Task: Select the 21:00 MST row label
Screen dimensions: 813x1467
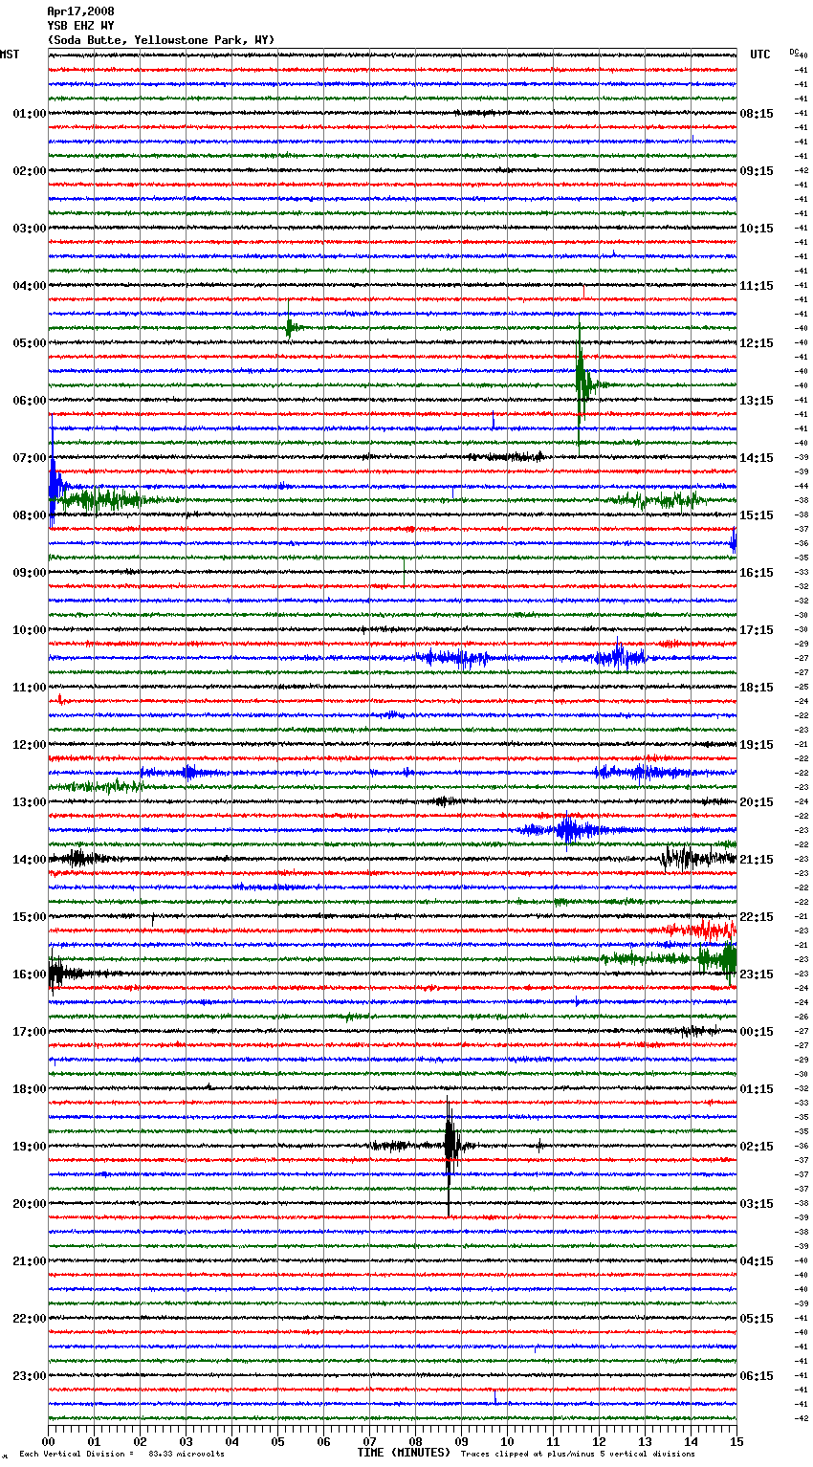Action: point(30,1261)
